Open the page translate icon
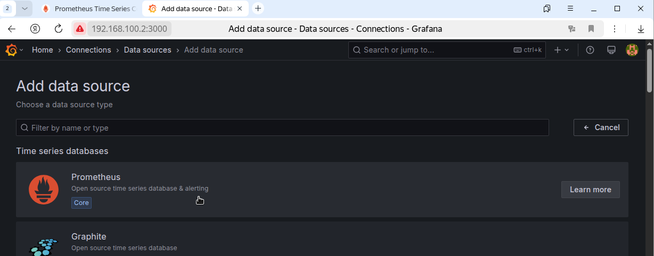The width and height of the screenshot is (654, 256). pos(572,29)
